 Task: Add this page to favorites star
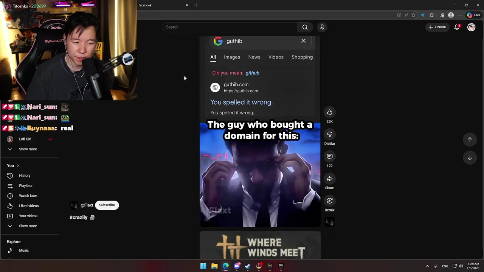click(x=413, y=15)
